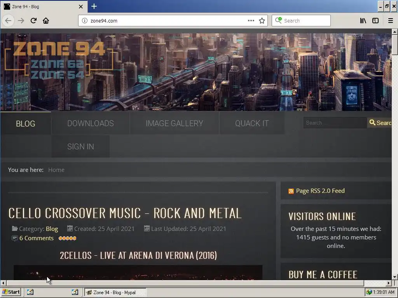
Task: Click 'Created: 25 April 2021' text
Action: tap(104, 229)
